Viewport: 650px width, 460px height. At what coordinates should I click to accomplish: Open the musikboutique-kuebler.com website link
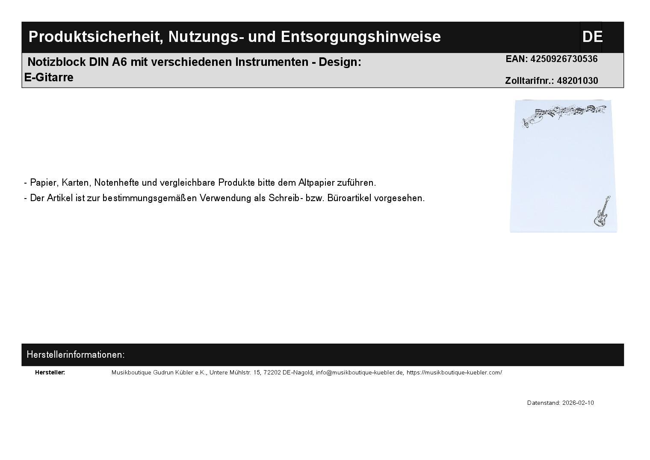[x=454, y=373]
